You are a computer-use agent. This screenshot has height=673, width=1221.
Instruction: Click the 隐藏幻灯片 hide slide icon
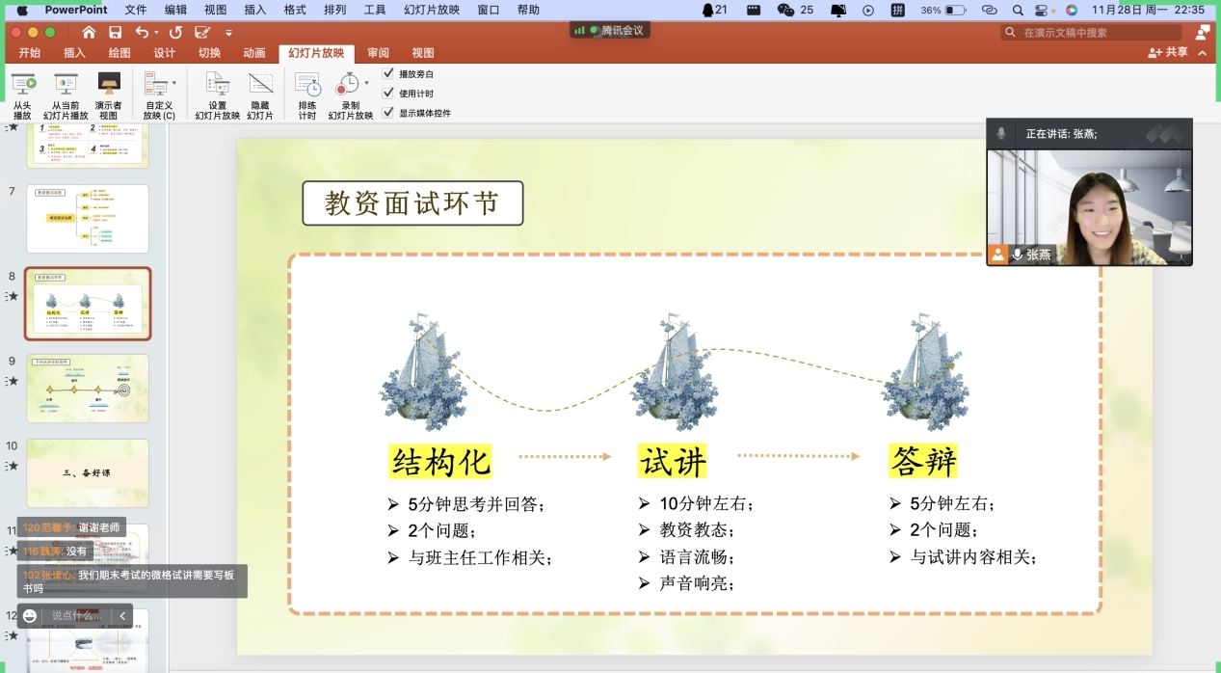tap(260, 85)
